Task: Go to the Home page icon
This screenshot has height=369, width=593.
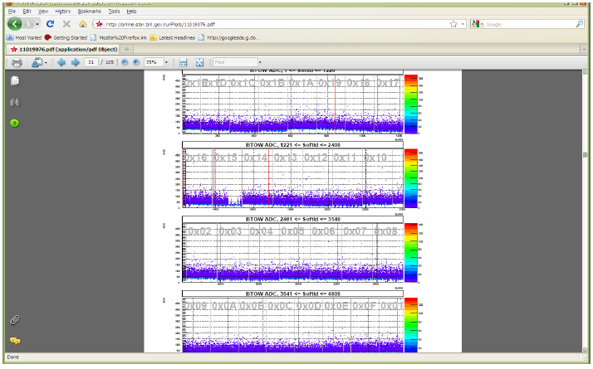Action: pos(82,24)
